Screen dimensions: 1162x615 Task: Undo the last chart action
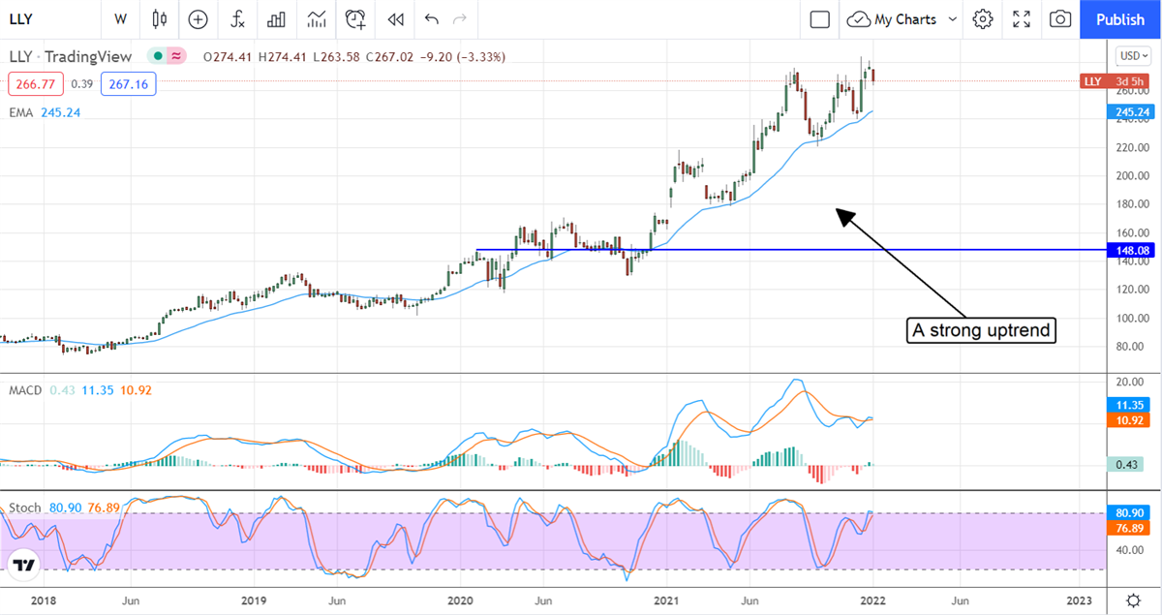pyautogui.click(x=431, y=18)
